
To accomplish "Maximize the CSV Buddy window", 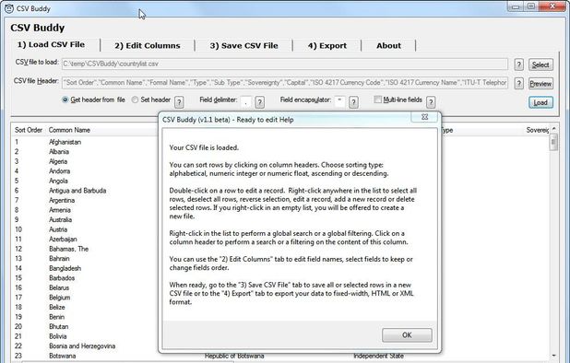I will (530, 6).
